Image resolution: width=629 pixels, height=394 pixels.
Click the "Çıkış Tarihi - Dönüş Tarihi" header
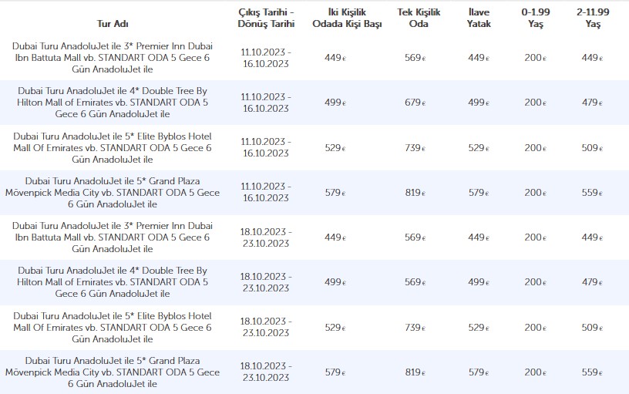click(x=265, y=18)
